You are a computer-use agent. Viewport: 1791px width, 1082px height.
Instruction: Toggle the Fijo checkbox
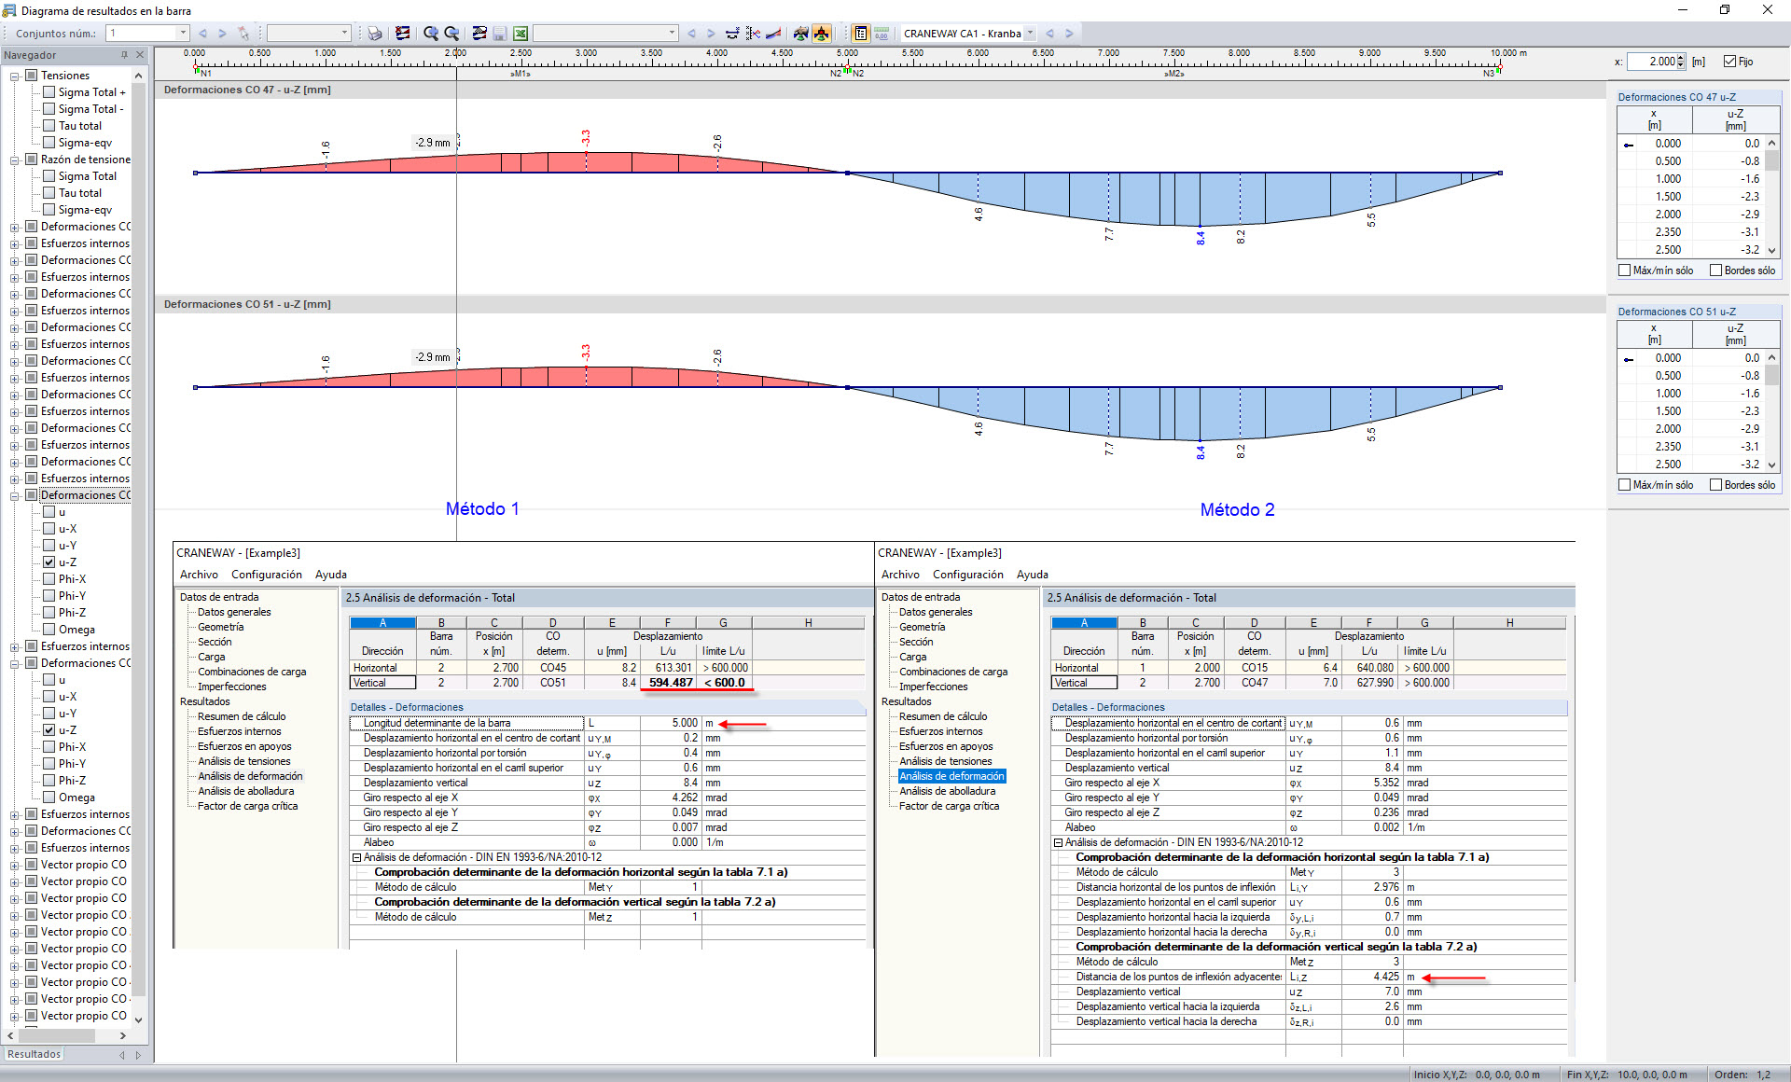[1729, 62]
